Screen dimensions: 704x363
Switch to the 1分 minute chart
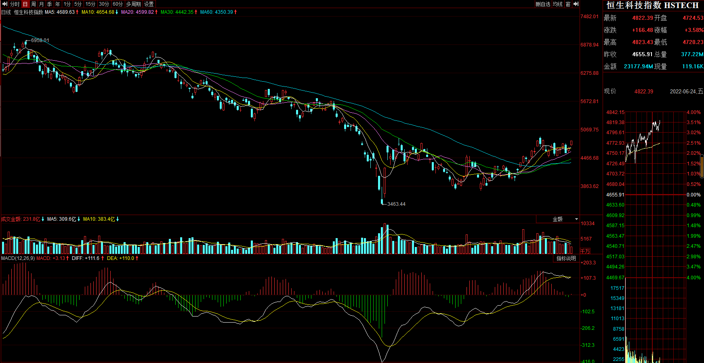(67, 4)
